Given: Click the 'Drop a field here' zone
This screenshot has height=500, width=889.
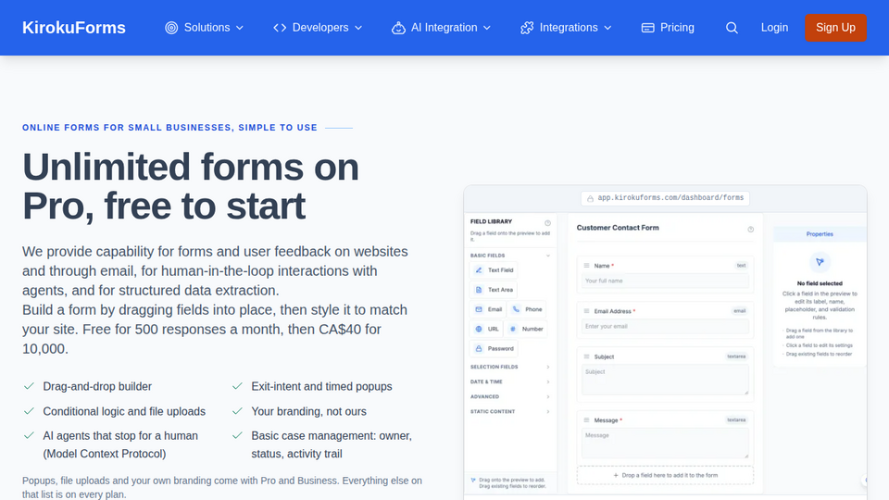Looking at the screenshot, I should coord(665,476).
